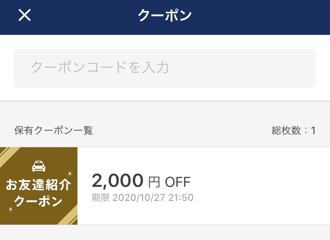Tap the 2,000 amount figure
Viewport: 330px width, 240px height.
click(117, 181)
